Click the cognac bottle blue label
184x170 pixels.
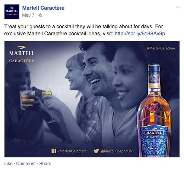click(154, 141)
